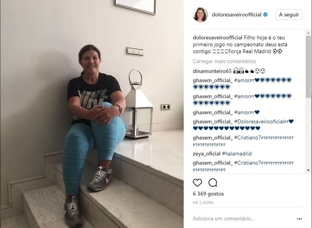Image resolution: width=312 pixels, height=228 pixels.
Task: Click the doloresaveiroofficial profile avatar
Action: click(200, 15)
